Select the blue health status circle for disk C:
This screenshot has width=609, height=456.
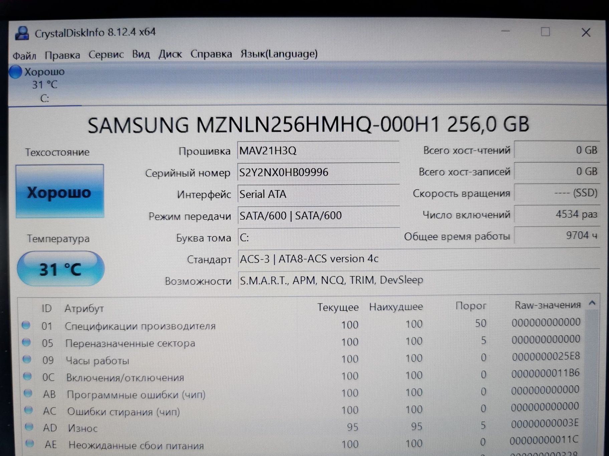(x=15, y=72)
